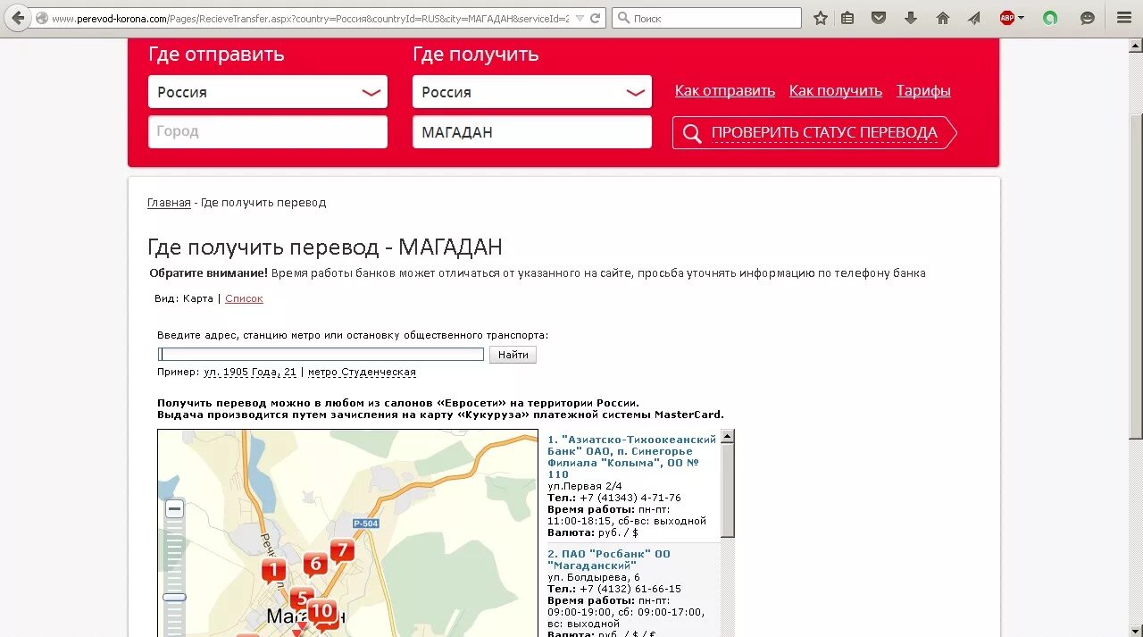Click the "Найти" button
This screenshot has width=1143, height=637.
point(513,355)
